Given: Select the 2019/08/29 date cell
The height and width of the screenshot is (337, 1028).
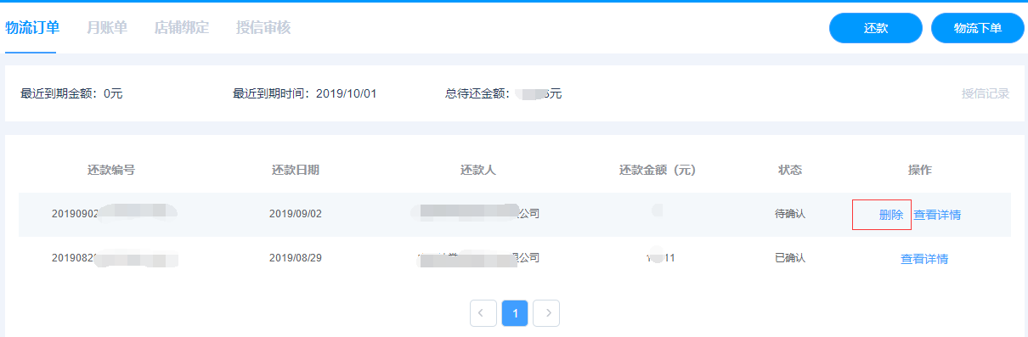Looking at the screenshot, I should 296,257.
